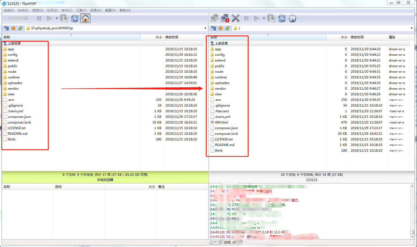Open the local play button's dropdown arrow

coord(57,19)
